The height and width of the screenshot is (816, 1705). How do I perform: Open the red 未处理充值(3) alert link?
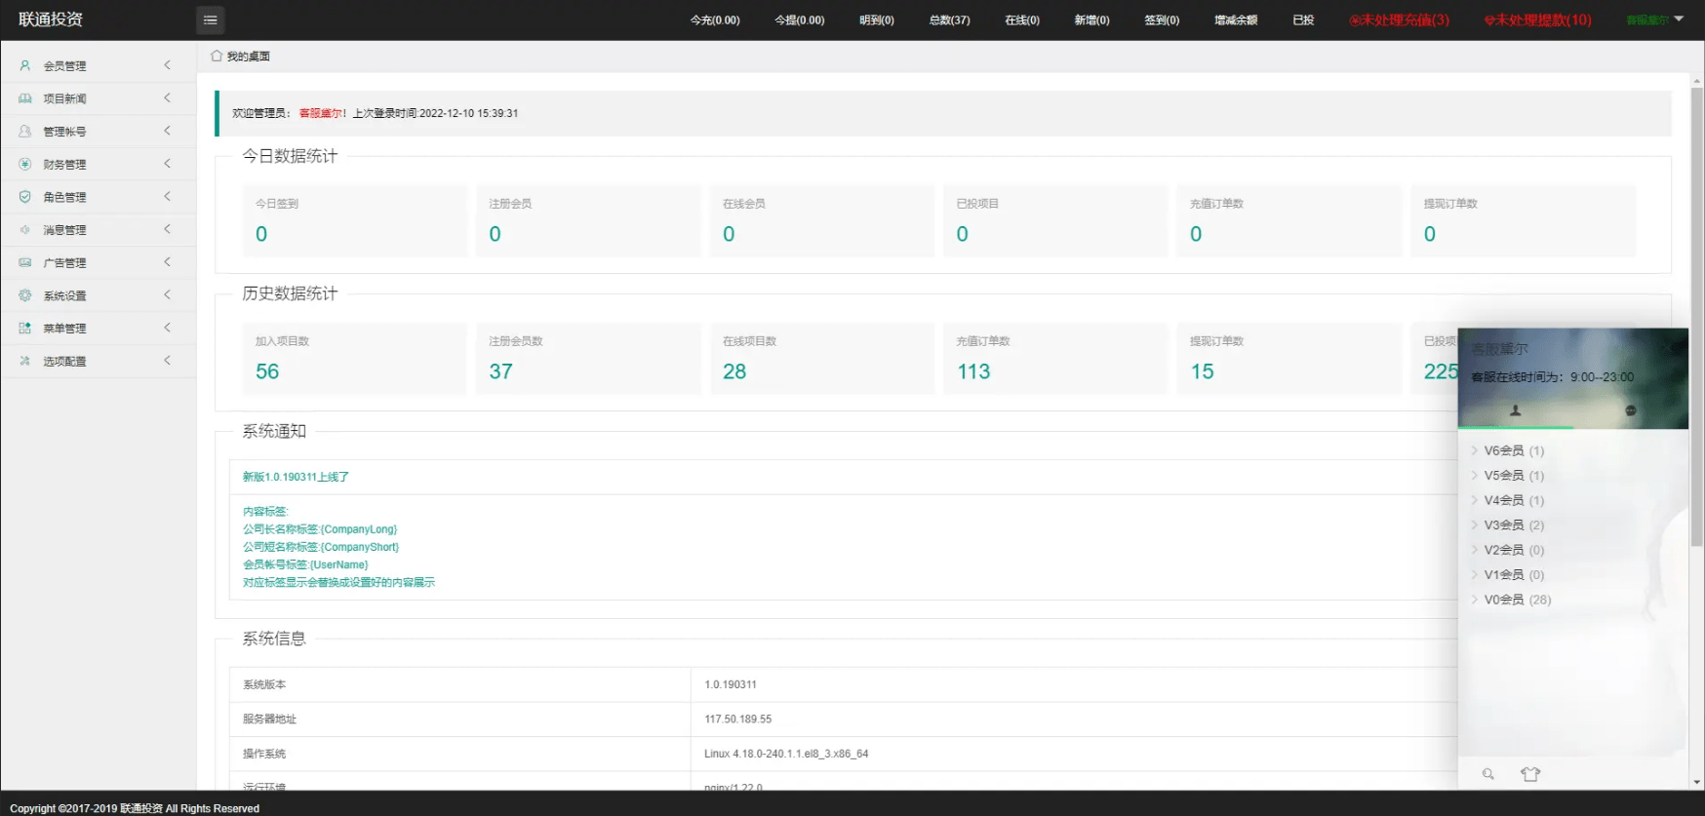click(1400, 19)
